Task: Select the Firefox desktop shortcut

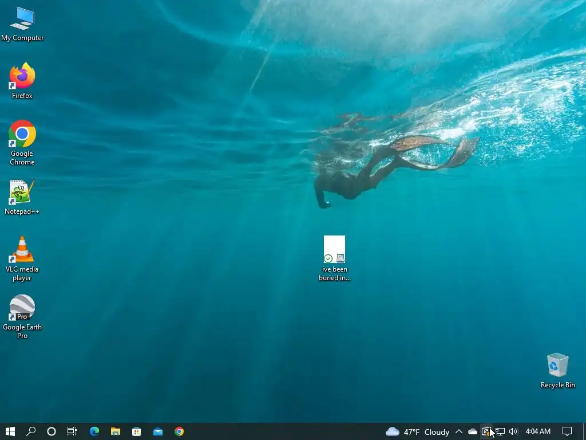Action: pos(22,80)
